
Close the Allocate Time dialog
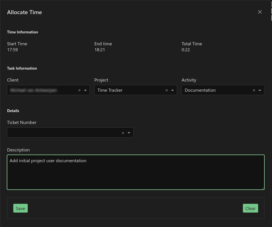tap(260, 12)
